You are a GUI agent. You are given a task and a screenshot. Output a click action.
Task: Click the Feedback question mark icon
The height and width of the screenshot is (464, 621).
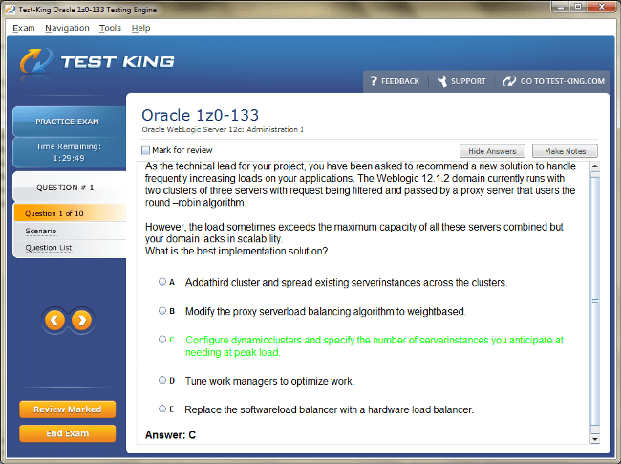373,81
